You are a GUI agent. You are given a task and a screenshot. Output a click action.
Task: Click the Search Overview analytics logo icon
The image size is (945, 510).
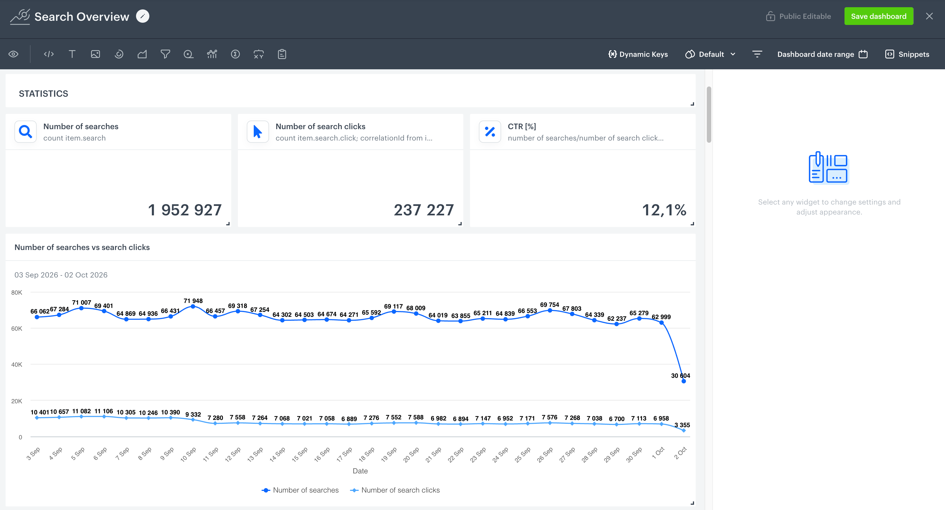20,16
